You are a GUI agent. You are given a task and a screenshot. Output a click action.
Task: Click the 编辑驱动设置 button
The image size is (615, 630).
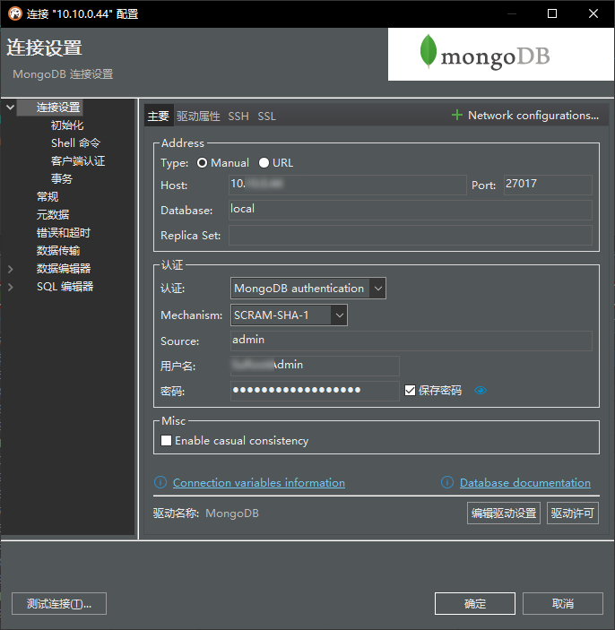tap(504, 513)
